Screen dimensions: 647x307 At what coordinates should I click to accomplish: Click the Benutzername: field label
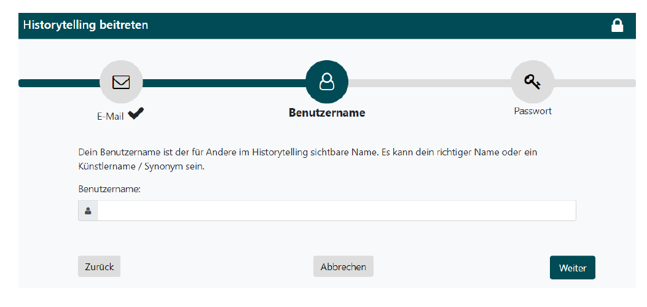[x=109, y=189]
